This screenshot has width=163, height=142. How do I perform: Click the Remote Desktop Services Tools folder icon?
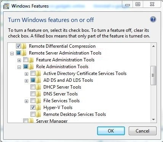pos(38,114)
